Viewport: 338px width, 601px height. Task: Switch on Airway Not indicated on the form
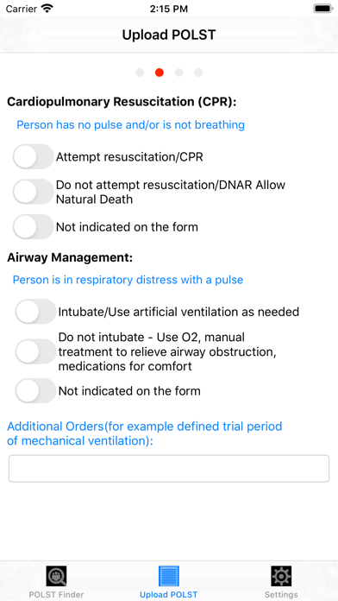(35, 390)
